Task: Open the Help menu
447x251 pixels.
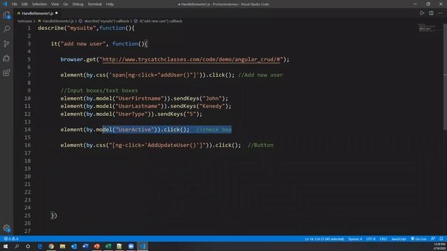Action: (x=110, y=4)
